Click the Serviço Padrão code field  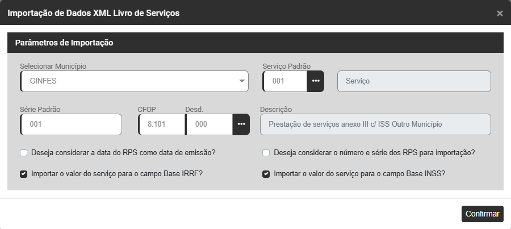coord(285,81)
